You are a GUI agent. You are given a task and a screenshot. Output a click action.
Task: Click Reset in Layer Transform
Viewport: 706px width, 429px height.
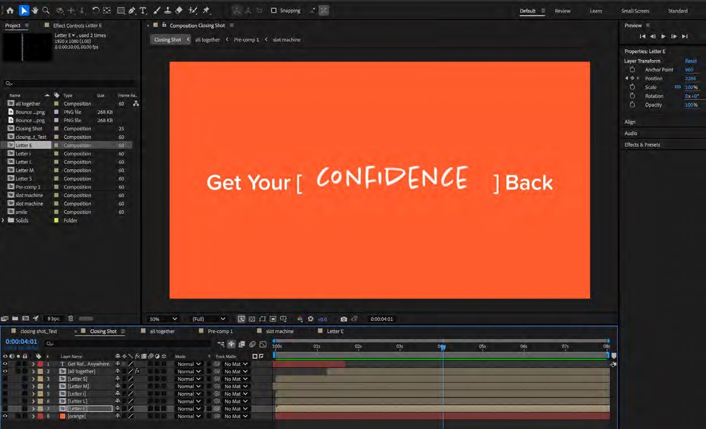pyautogui.click(x=691, y=61)
